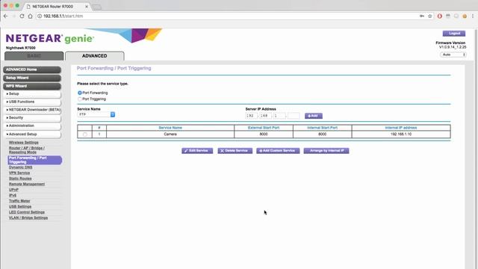Open LED Control Settings link
478x269 pixels.
[27, 212]
